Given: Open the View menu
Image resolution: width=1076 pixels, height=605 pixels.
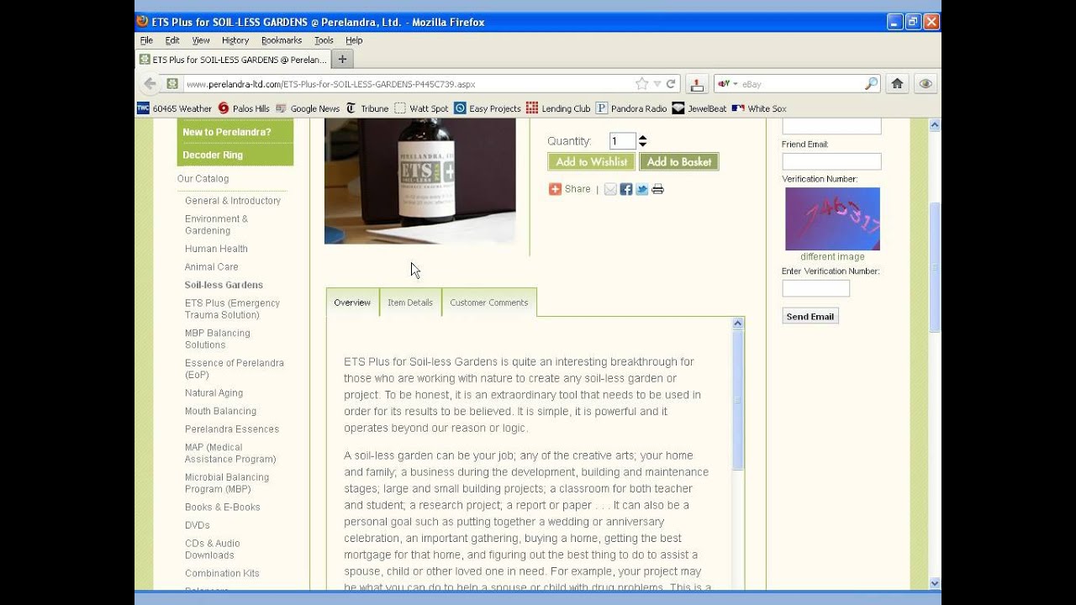Looking at the screenshot, I should [x=201, y=40].
